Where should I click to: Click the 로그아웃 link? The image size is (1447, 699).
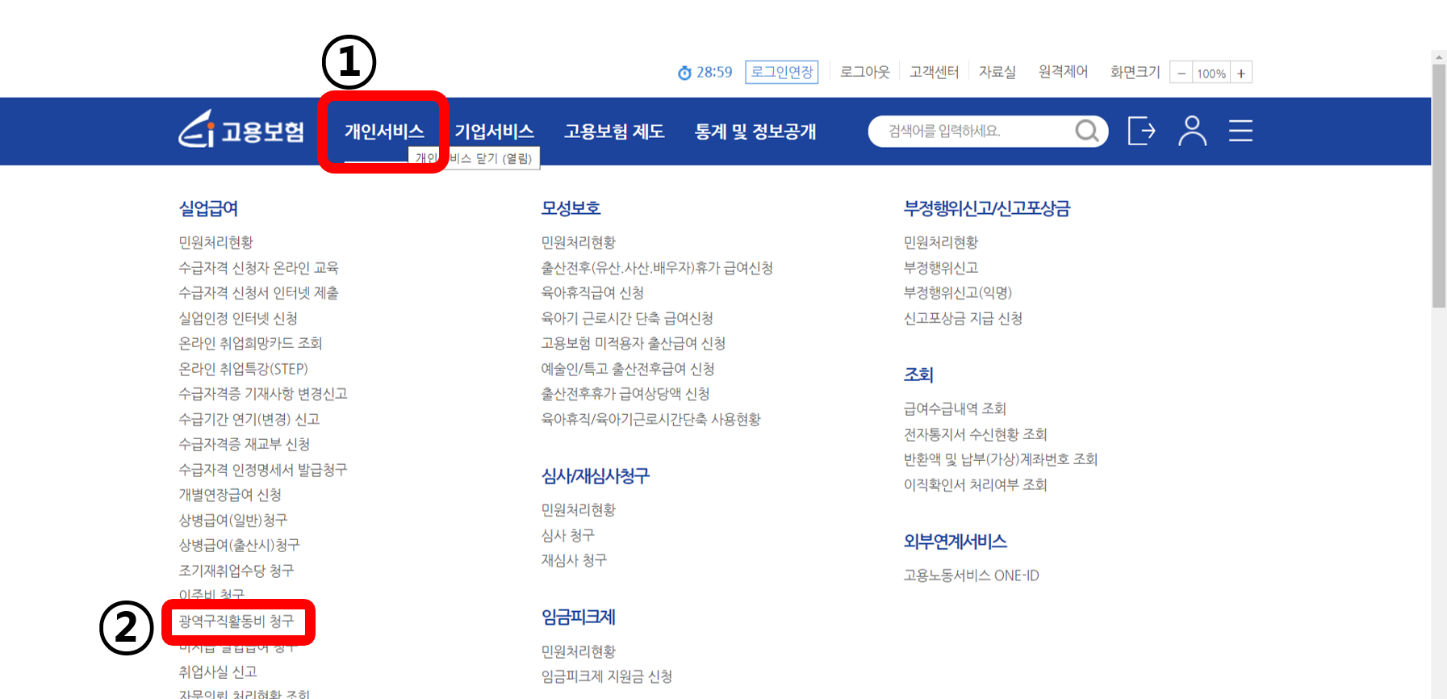click(864, 72)
